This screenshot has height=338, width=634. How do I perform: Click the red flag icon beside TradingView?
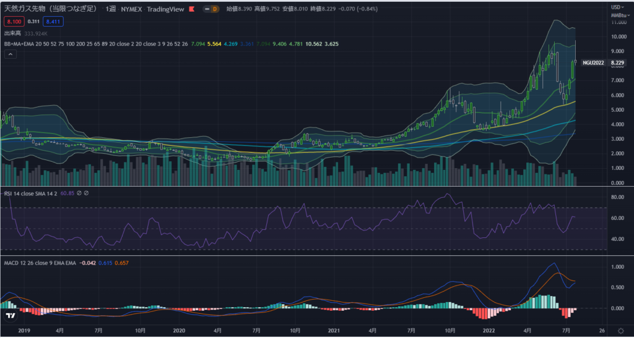(193, 9)
